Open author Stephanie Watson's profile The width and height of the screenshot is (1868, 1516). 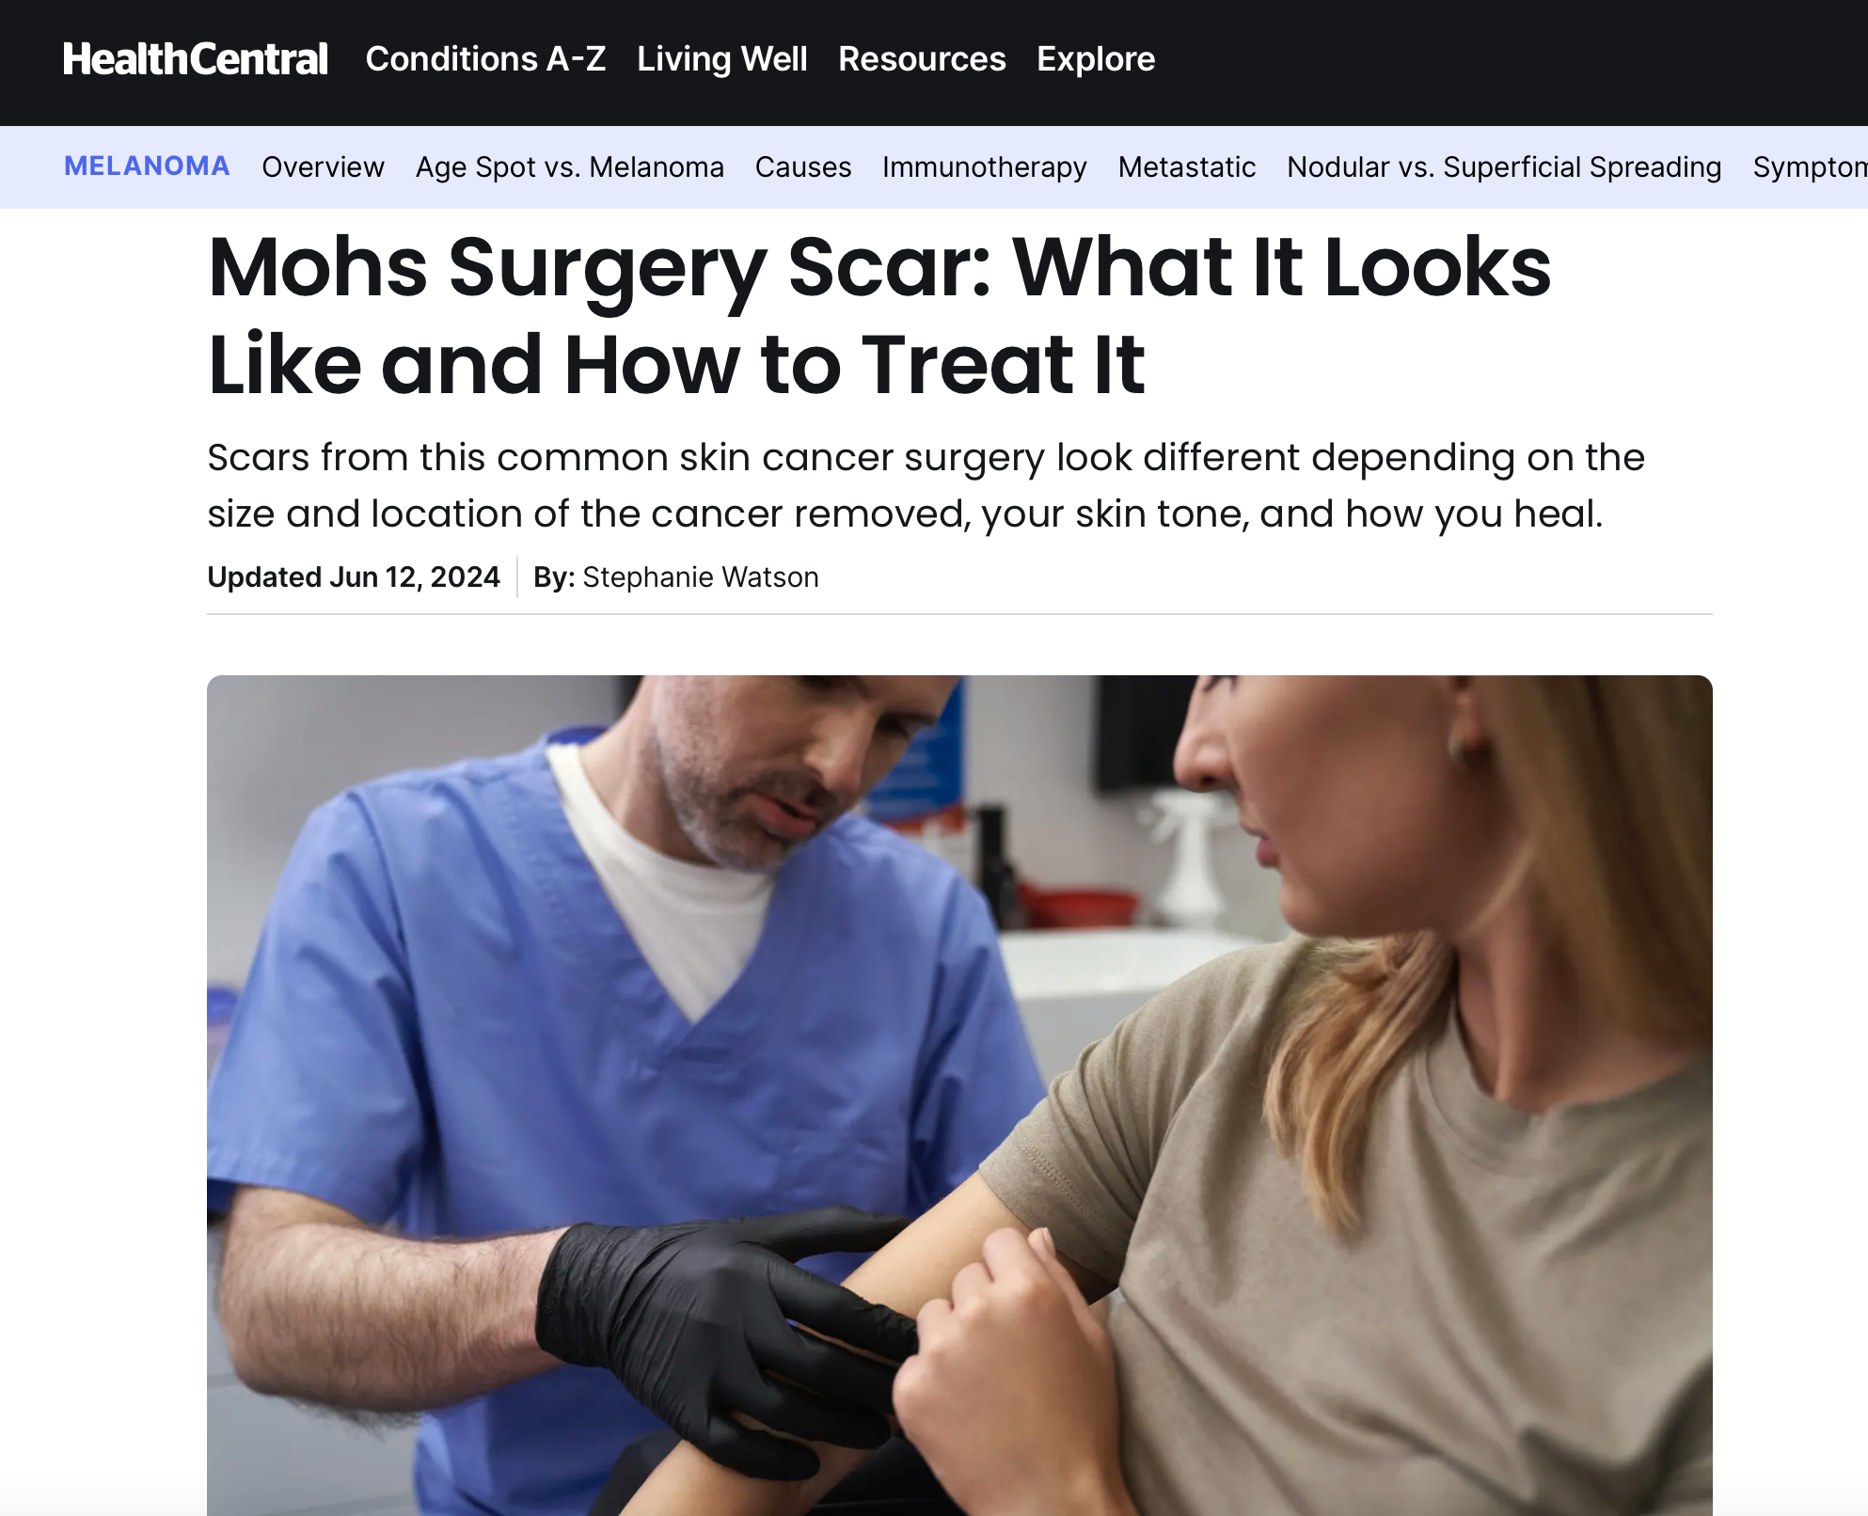tap(701, 577)
